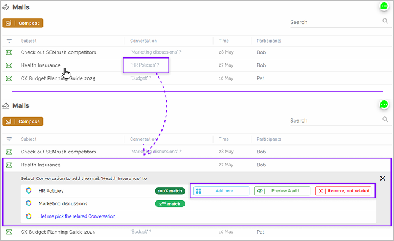Open CX Budget Planning Guide 2025 in upper list
The width and height of the screenshot is (394, 241).
(58, 78)
